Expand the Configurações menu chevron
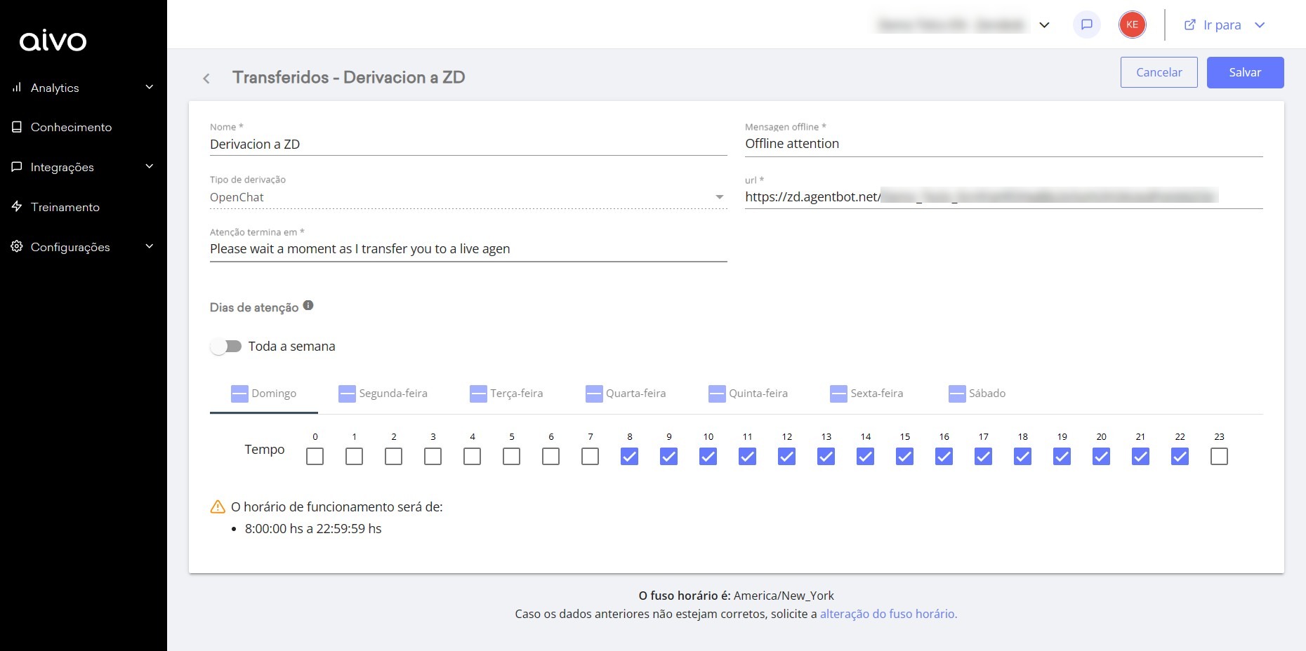The height and width of the screenshot is (651, 1306). tap(149, 246)
